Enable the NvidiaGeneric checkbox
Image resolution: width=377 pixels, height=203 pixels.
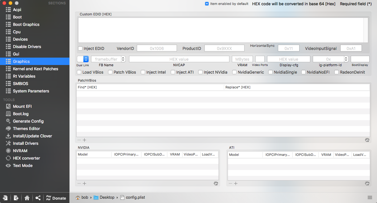click(x=234, y=72)
